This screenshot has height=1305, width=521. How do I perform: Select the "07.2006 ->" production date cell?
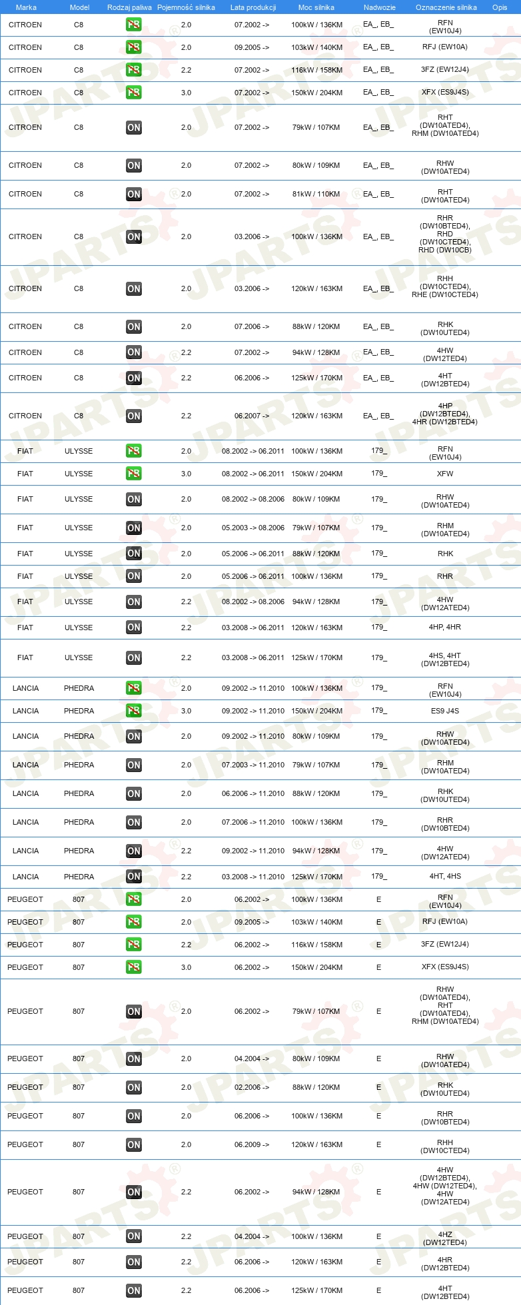pos(252,326)
